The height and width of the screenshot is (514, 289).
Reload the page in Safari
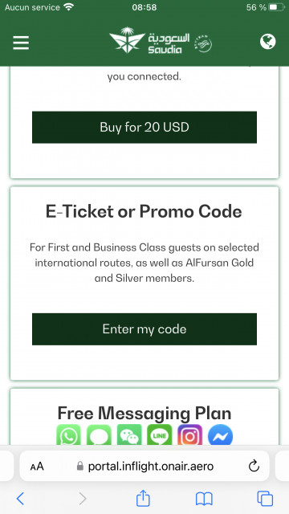254,466
